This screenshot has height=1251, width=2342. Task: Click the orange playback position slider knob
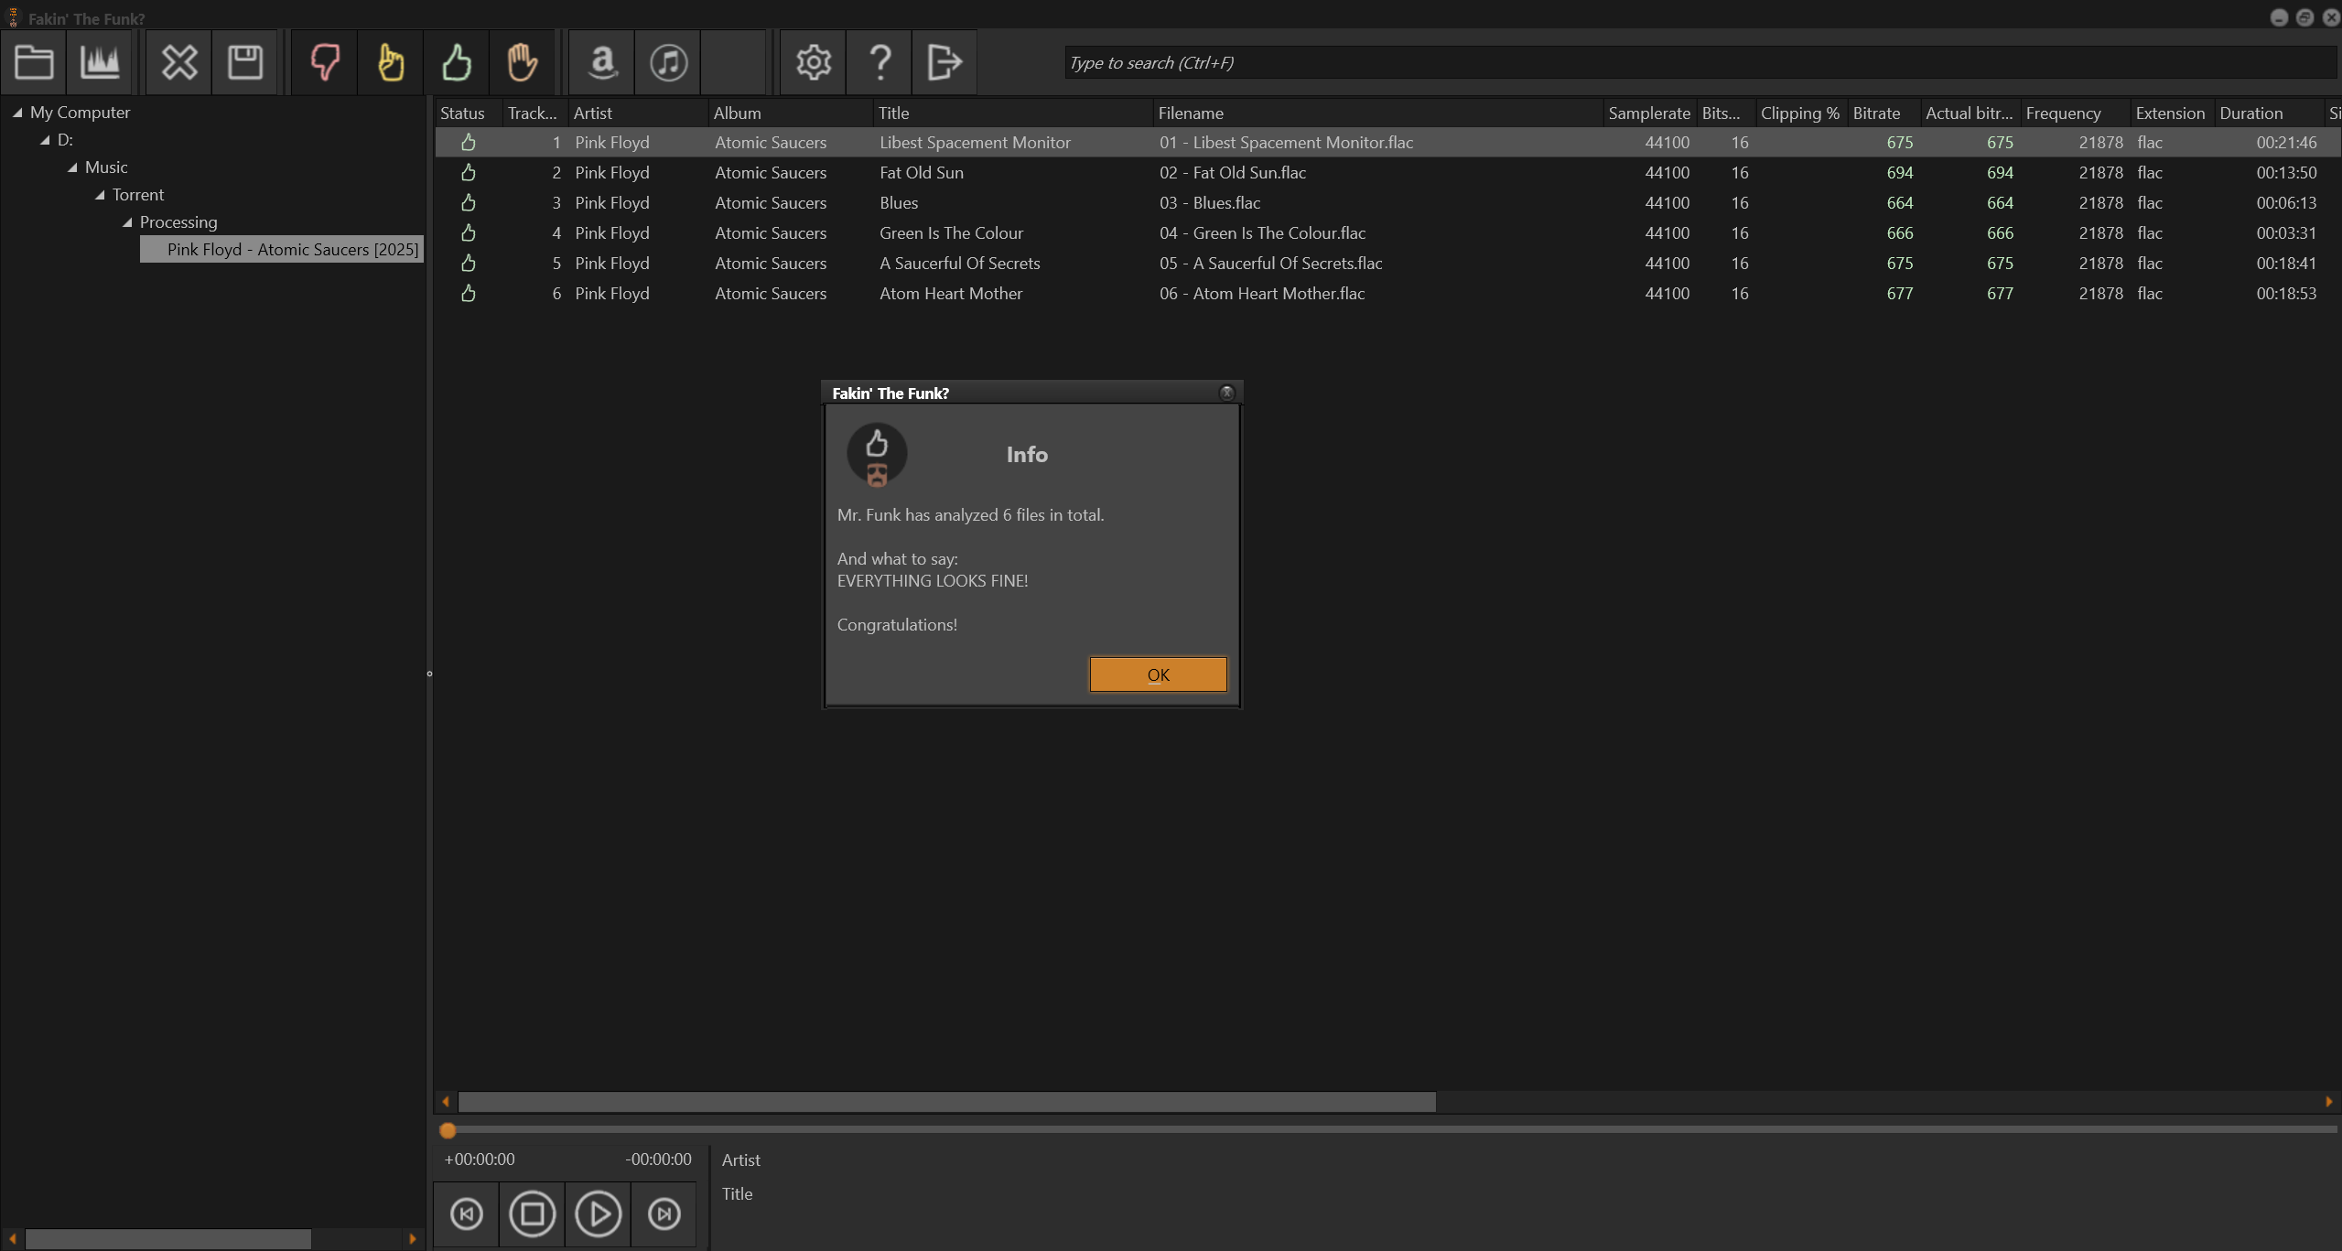(x=448, y=1130)
